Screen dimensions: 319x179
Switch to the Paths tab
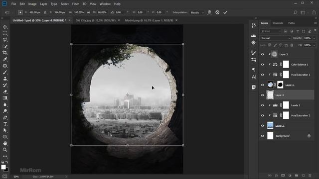[x=291, y=23]
